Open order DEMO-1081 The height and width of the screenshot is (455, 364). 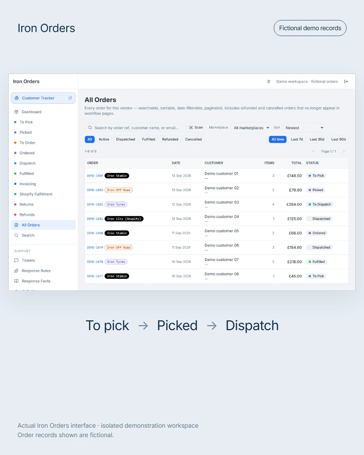[95, 219]
